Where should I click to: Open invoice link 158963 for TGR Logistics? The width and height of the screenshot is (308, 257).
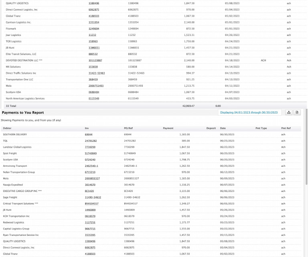(93, 41)
